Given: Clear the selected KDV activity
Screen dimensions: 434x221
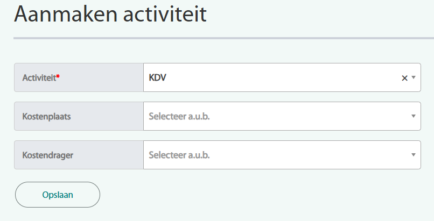Looking at the screenshot, I should pyautogui.click(x=404, y=78).
